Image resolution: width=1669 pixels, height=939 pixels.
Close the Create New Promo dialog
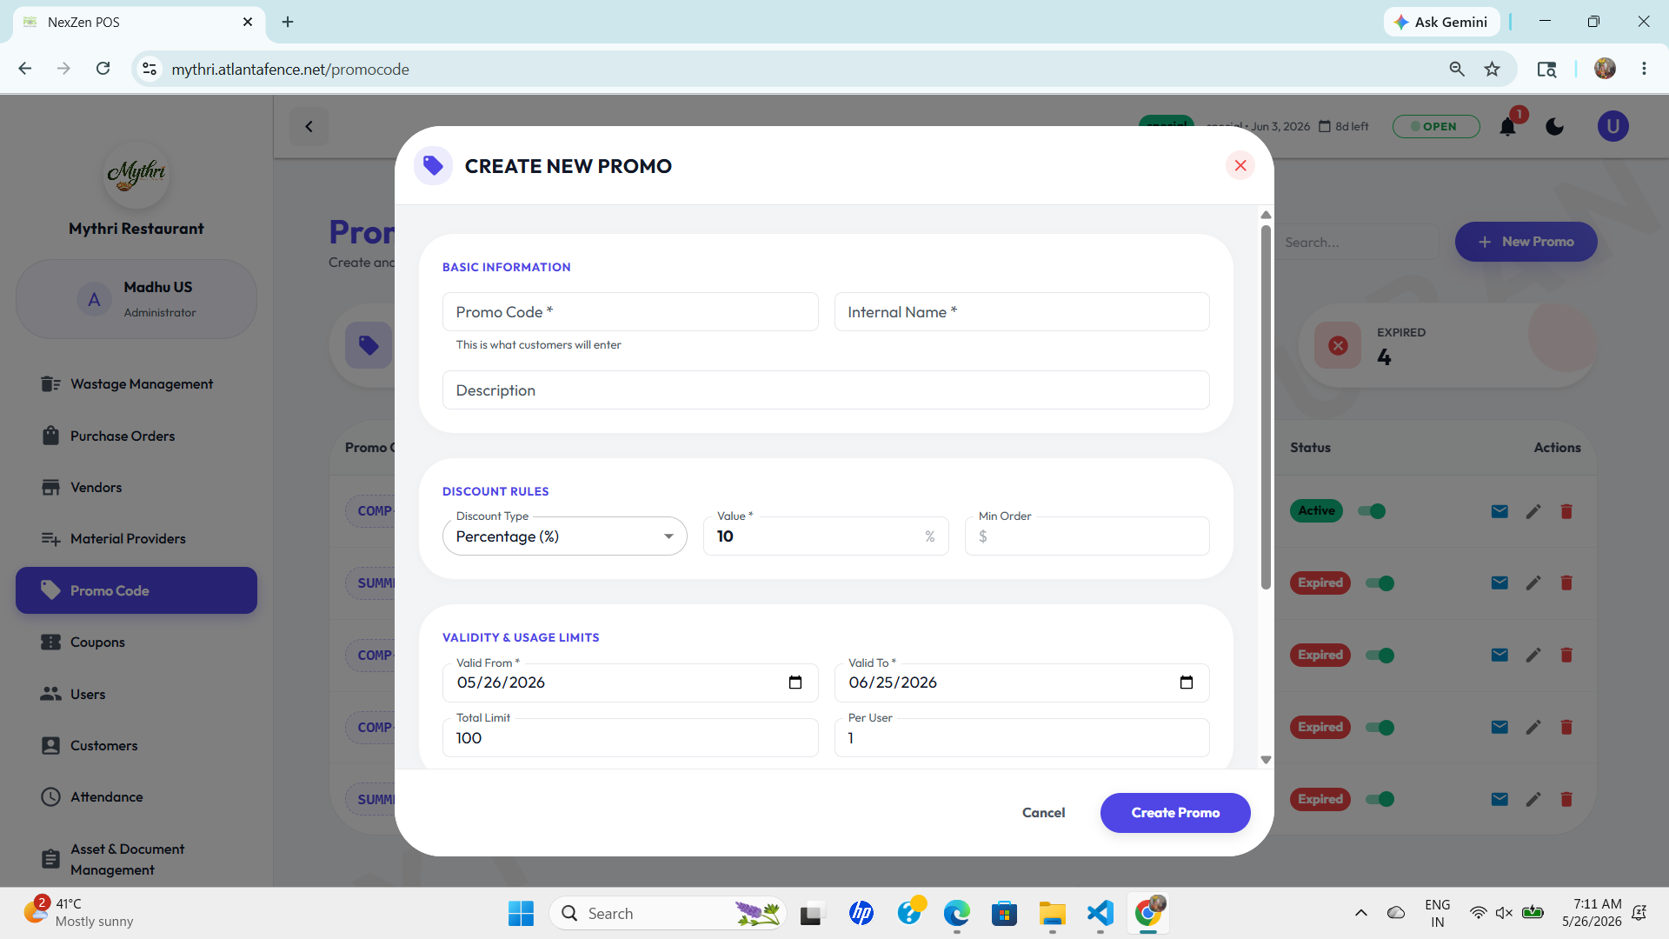click(1240, 165)
